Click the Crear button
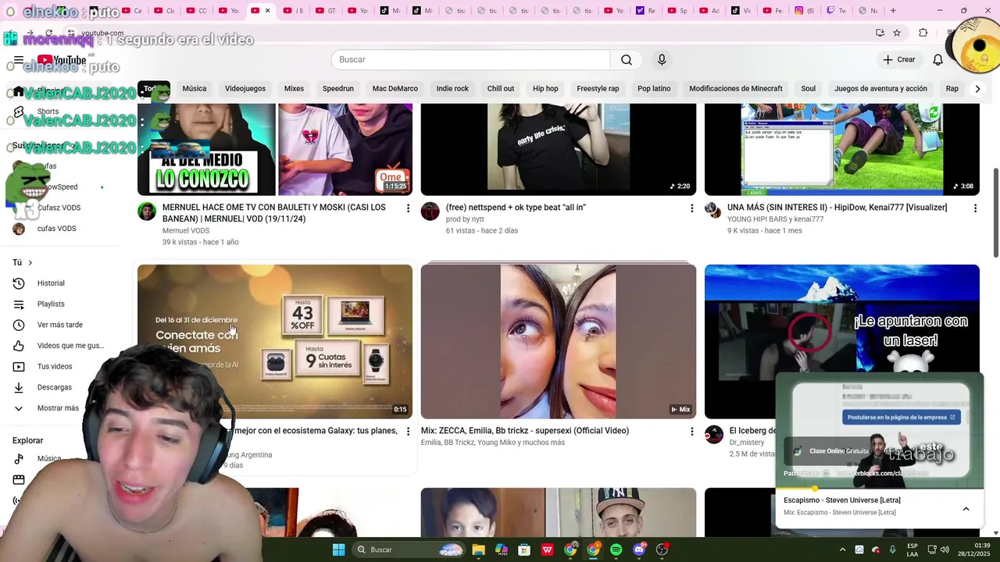1000x562 pixels. [x=898, y=60]
